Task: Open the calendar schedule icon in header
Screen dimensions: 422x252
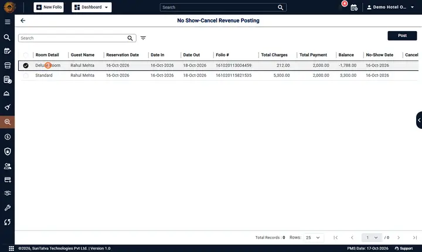Action: pos(354,8)
